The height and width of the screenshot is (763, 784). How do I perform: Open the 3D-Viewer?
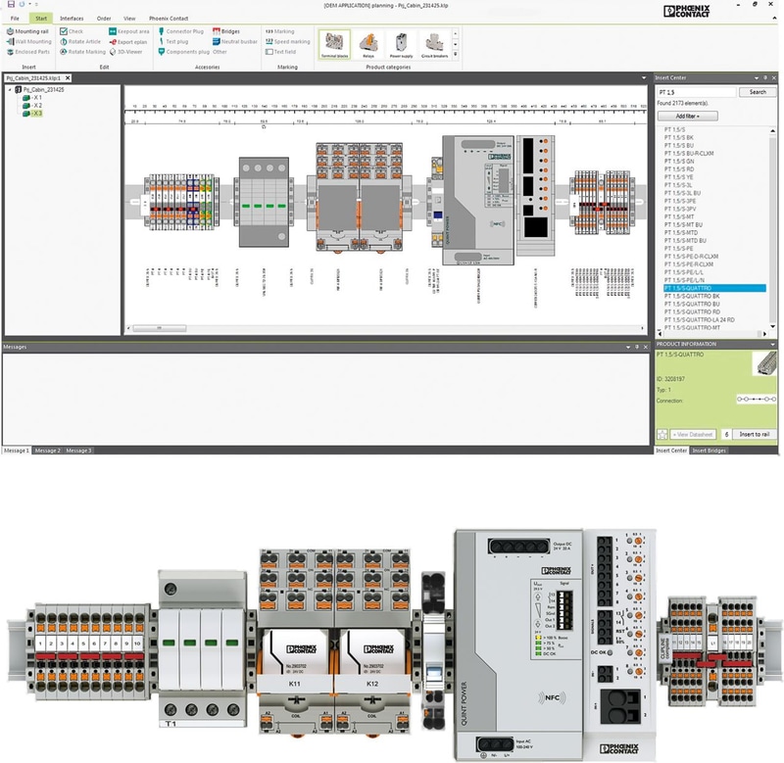pos(125,52)
